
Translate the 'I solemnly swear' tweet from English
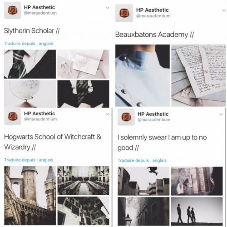point(142,160)
